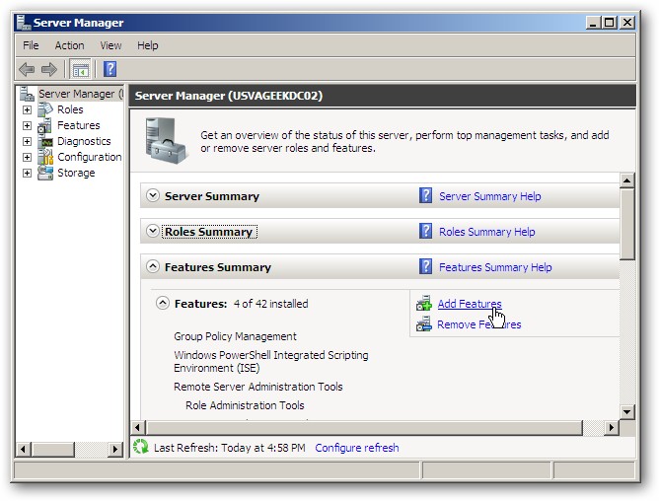Screen dimensions: 659x501
Task: Expand the Features tree node
Action: point(27,125)
